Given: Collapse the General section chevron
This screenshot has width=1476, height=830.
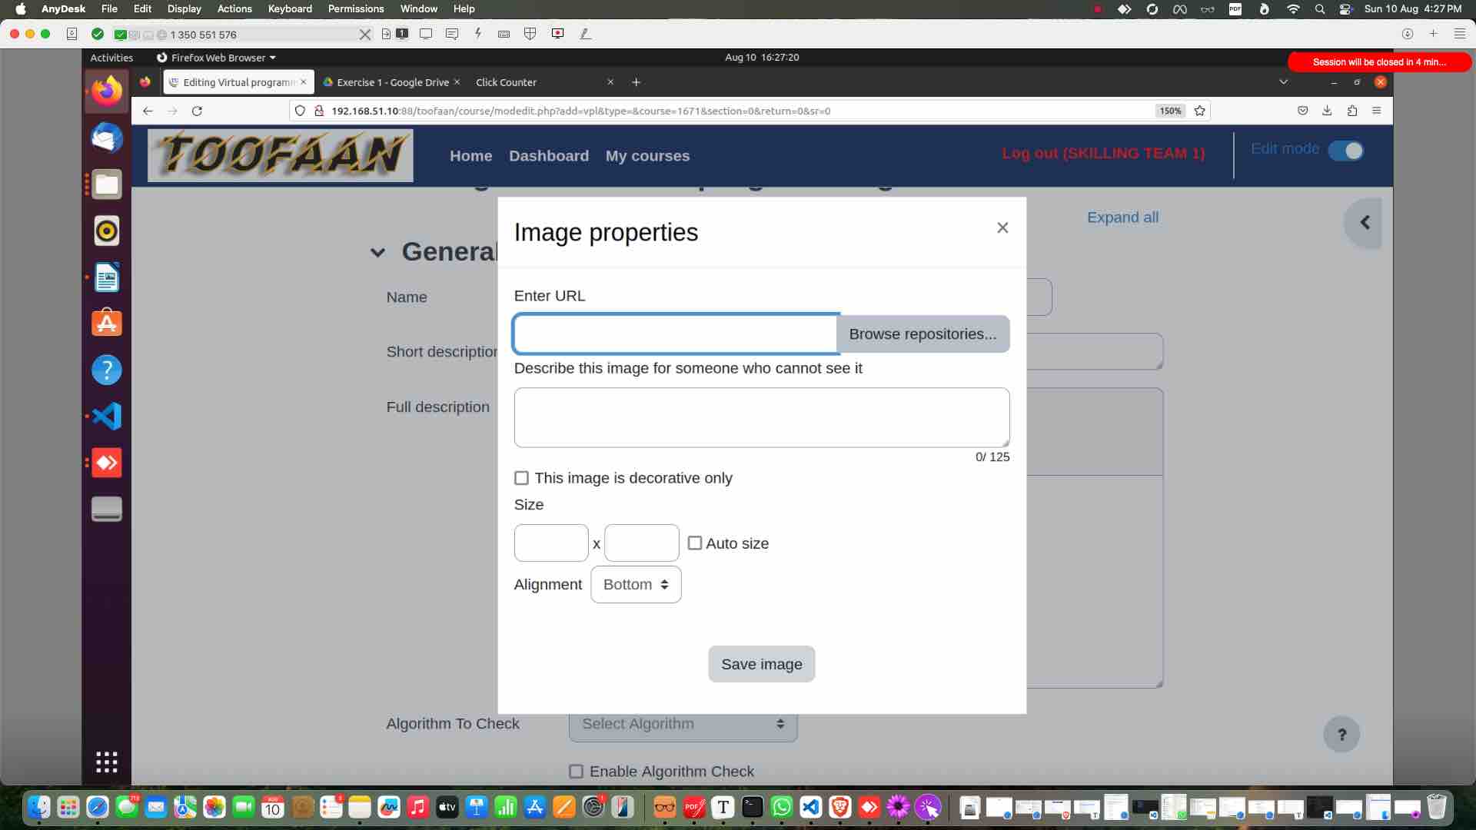Looking at the screenshot, I should coord(377,251).
